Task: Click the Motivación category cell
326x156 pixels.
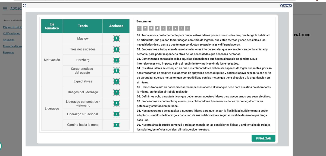Action: pos(52,60)
